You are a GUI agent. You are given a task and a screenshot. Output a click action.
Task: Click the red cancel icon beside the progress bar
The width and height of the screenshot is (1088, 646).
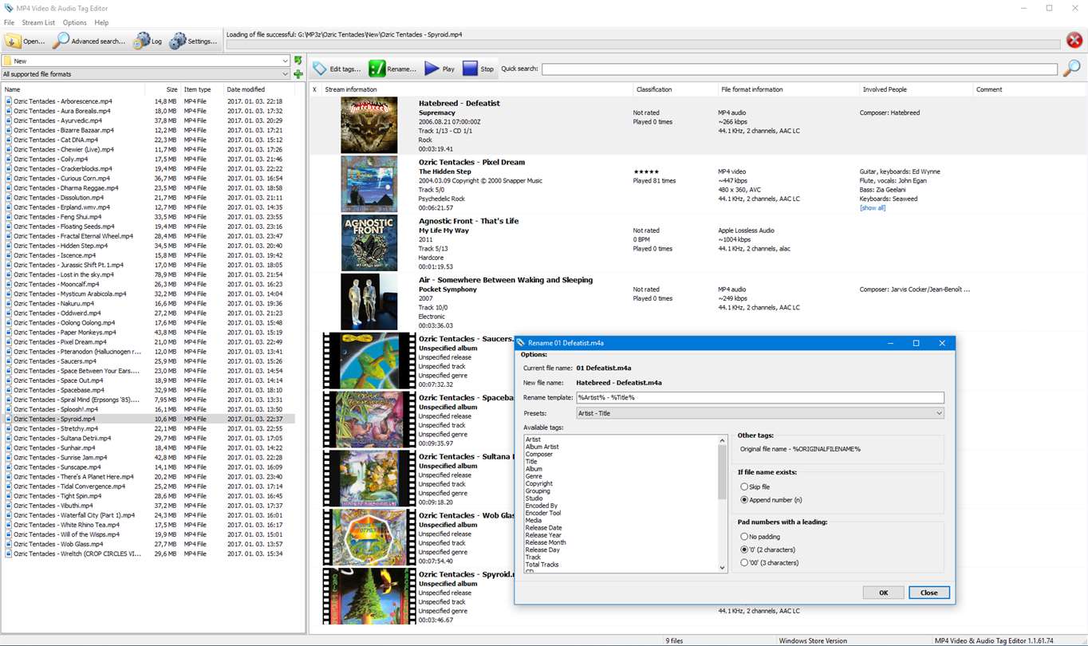1074,41
